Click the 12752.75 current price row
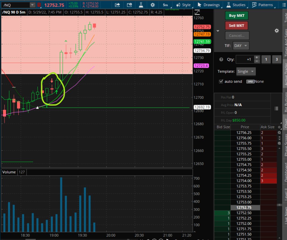 coord(245,208)
